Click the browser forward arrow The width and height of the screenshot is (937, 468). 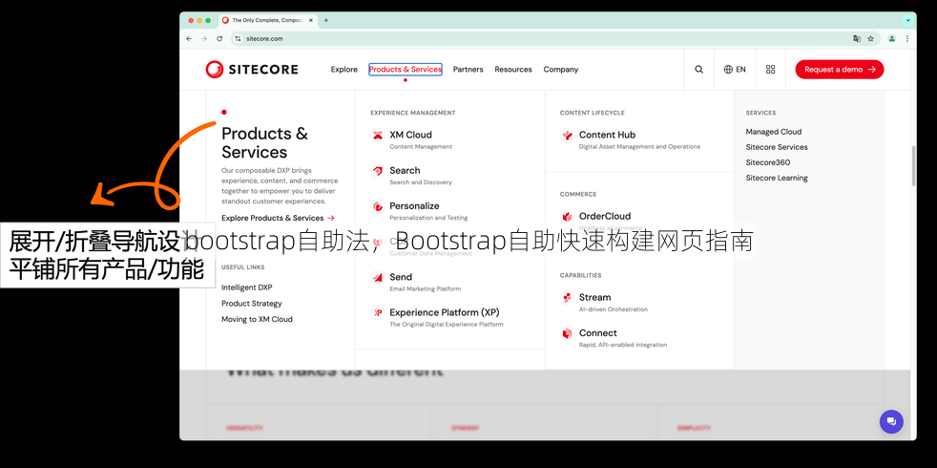tap(204, 38)
